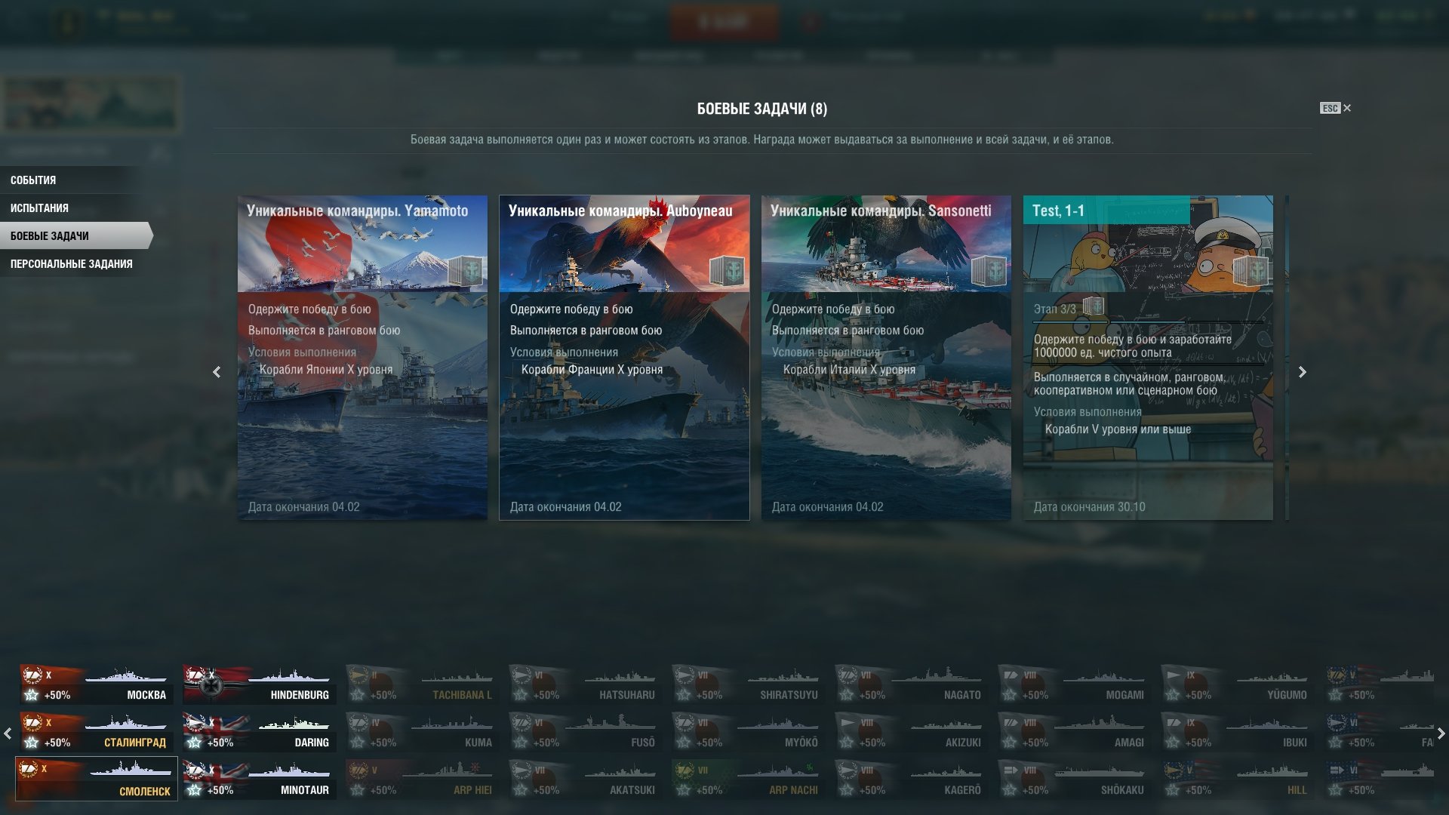The width and height of the screenshot is (1449, 815).
Task: Click the small container icon beside Этап 3/3
Action: 1094,306
